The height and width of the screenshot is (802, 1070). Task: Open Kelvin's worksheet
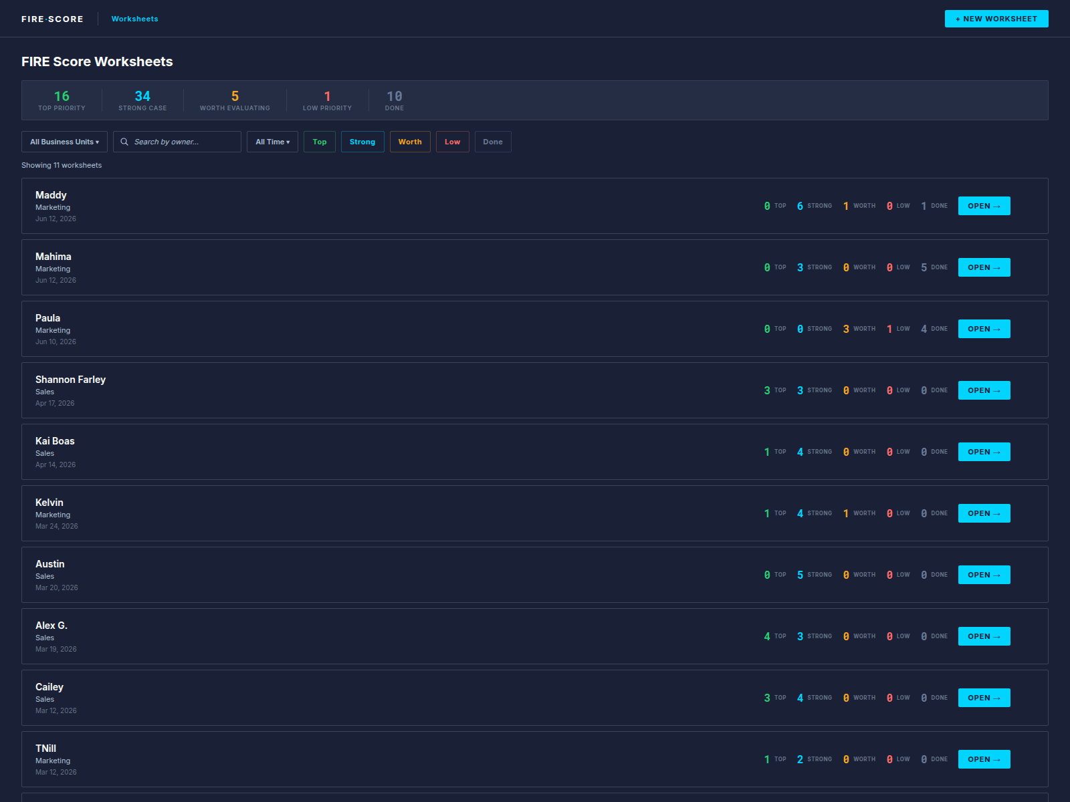click(x=984, y=513)
